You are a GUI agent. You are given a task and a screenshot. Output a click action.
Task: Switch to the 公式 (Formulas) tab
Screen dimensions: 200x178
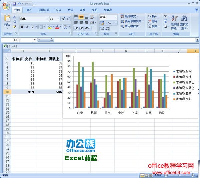tap(59, 10)
